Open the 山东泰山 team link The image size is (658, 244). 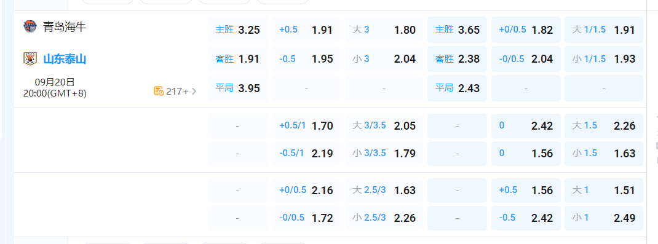pos(65,59)
